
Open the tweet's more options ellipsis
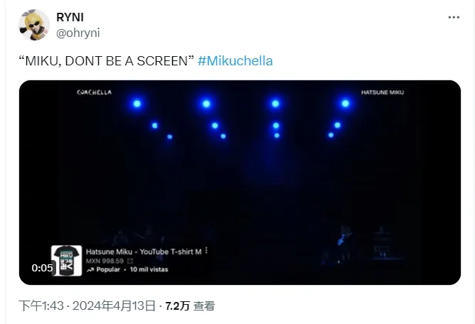pyautogui.click(x=454, y=17)
